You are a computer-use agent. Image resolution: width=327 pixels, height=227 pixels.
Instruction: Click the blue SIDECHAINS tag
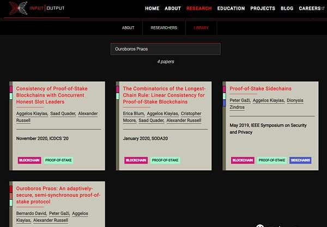pyautogui.click(x=300, y=160)
